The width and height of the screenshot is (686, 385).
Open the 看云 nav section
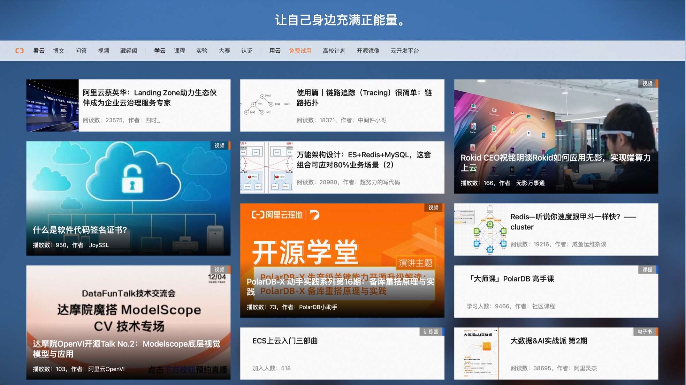point(39,51)
